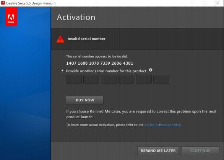Close the Activation dialog window

click(218, 3)
